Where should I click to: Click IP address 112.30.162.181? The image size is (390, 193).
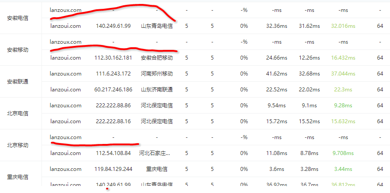[114, 58]
